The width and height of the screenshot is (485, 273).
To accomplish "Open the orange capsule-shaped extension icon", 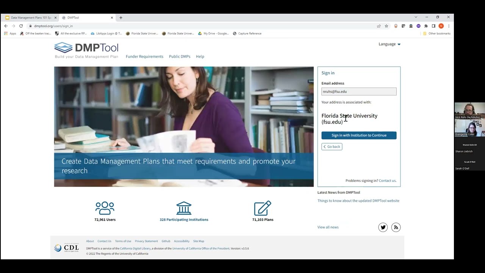I will 396,26.
